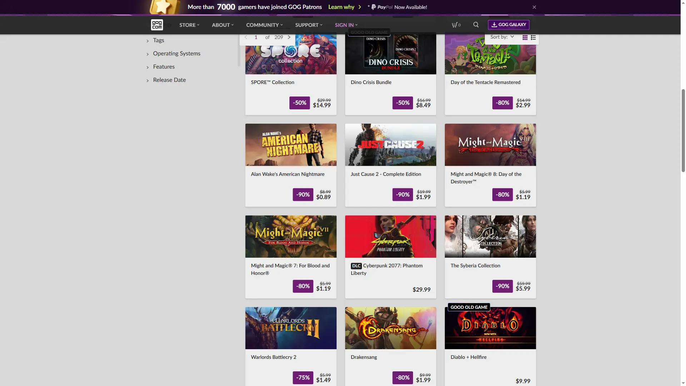Open the Store menu
This screenshot has width=686, height=386.
(189, 25)
